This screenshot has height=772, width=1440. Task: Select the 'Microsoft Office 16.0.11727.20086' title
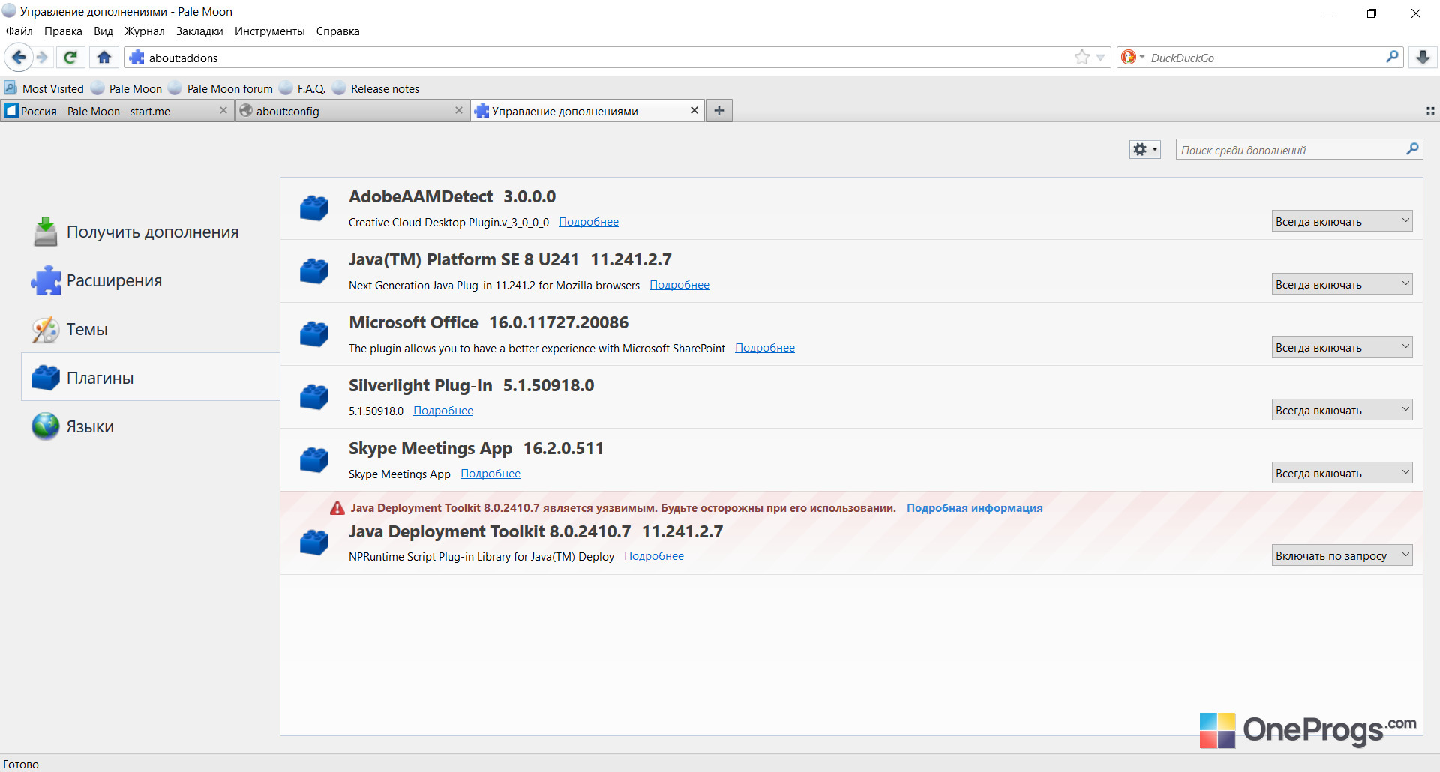pyautogui.click(x=489, y=322)
